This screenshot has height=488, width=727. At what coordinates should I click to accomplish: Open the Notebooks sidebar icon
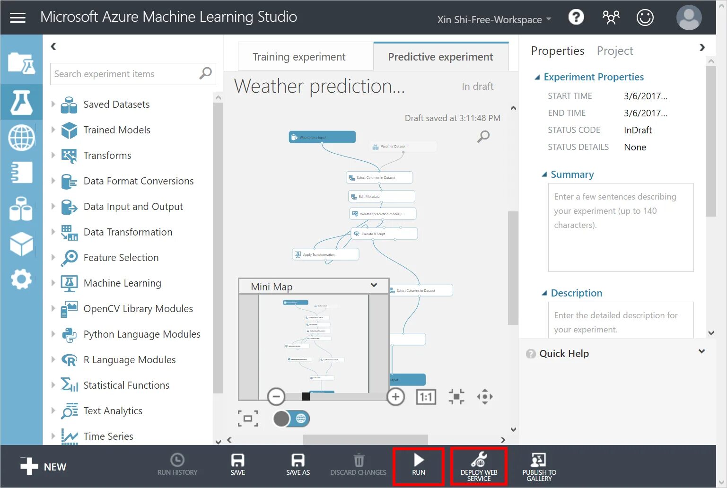[21, 172]
